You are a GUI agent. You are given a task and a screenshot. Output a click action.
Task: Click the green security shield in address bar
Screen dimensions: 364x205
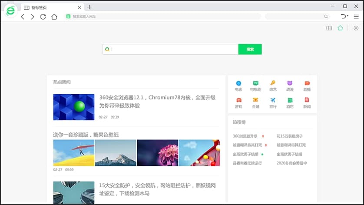pyautogui.click(x=68, y=17)
